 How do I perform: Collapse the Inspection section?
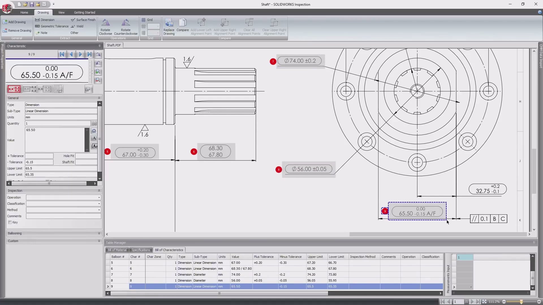pyautogui.click(x=99, y=191)
